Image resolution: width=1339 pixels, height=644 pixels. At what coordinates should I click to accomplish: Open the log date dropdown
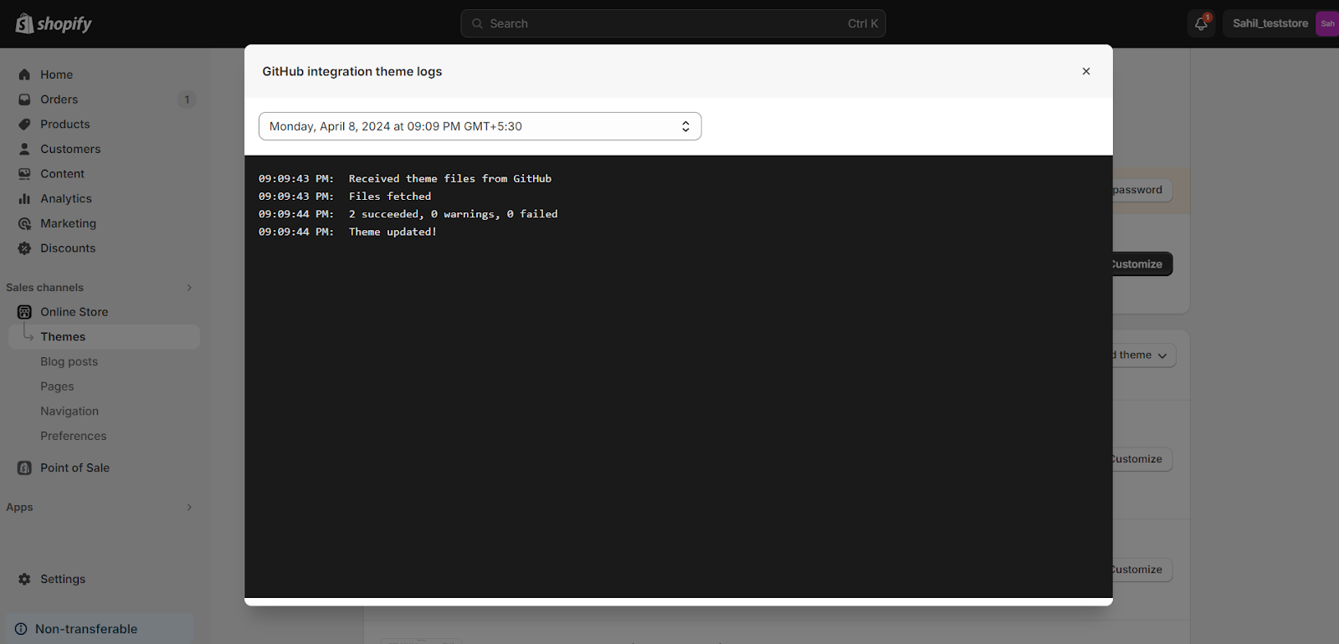pos(480,126)
